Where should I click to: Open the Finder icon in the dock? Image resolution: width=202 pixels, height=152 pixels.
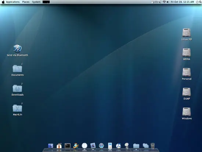pyautogui.click(x=51, y=146)
